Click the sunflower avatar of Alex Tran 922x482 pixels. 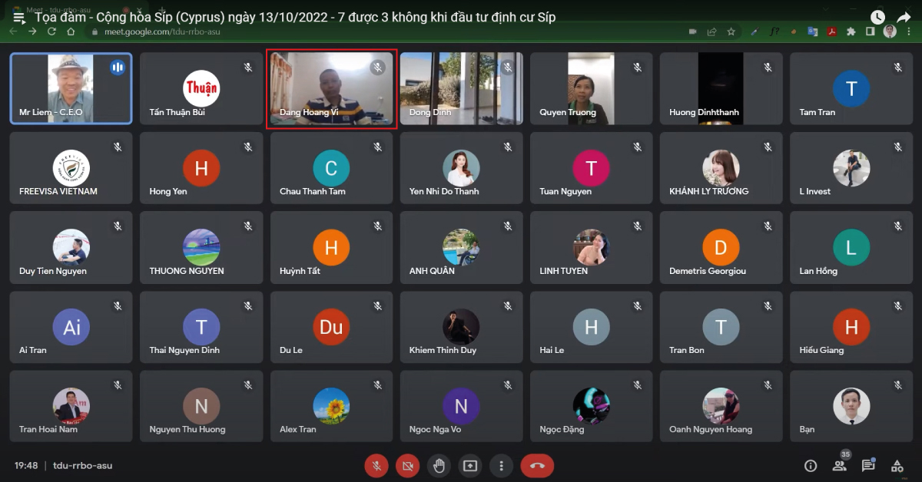pos(331,406)
